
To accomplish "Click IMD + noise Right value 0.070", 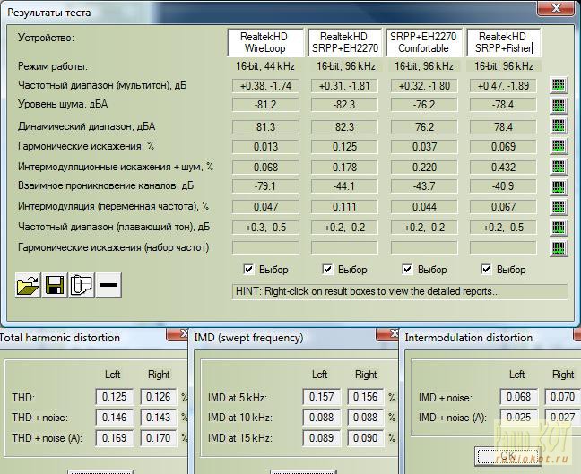I will (x=562, y=397).
